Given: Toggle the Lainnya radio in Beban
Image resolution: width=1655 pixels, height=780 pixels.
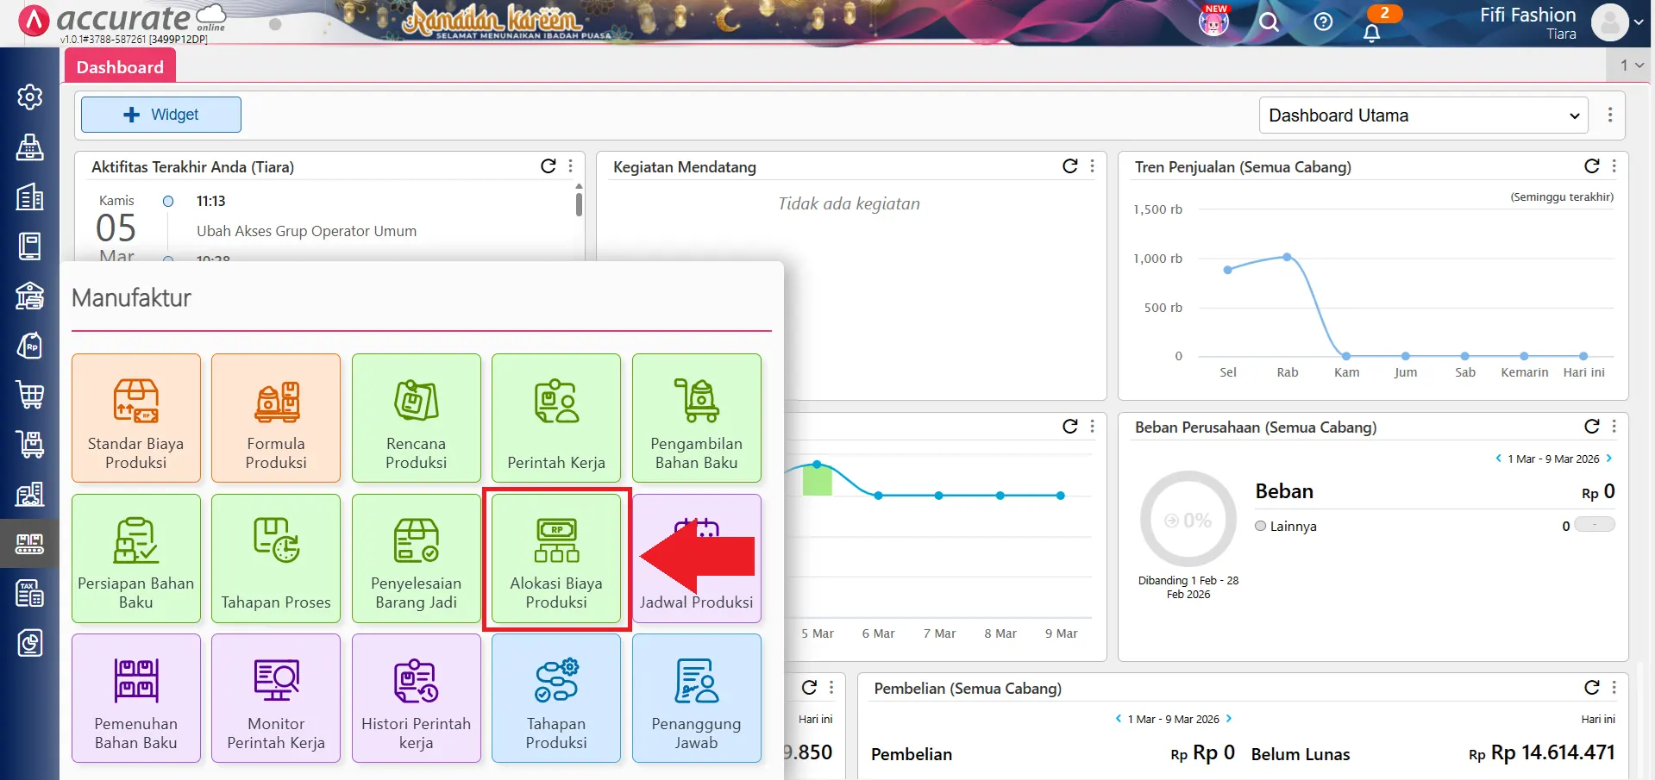Looking at the screenshot, I should (1261, 526).
